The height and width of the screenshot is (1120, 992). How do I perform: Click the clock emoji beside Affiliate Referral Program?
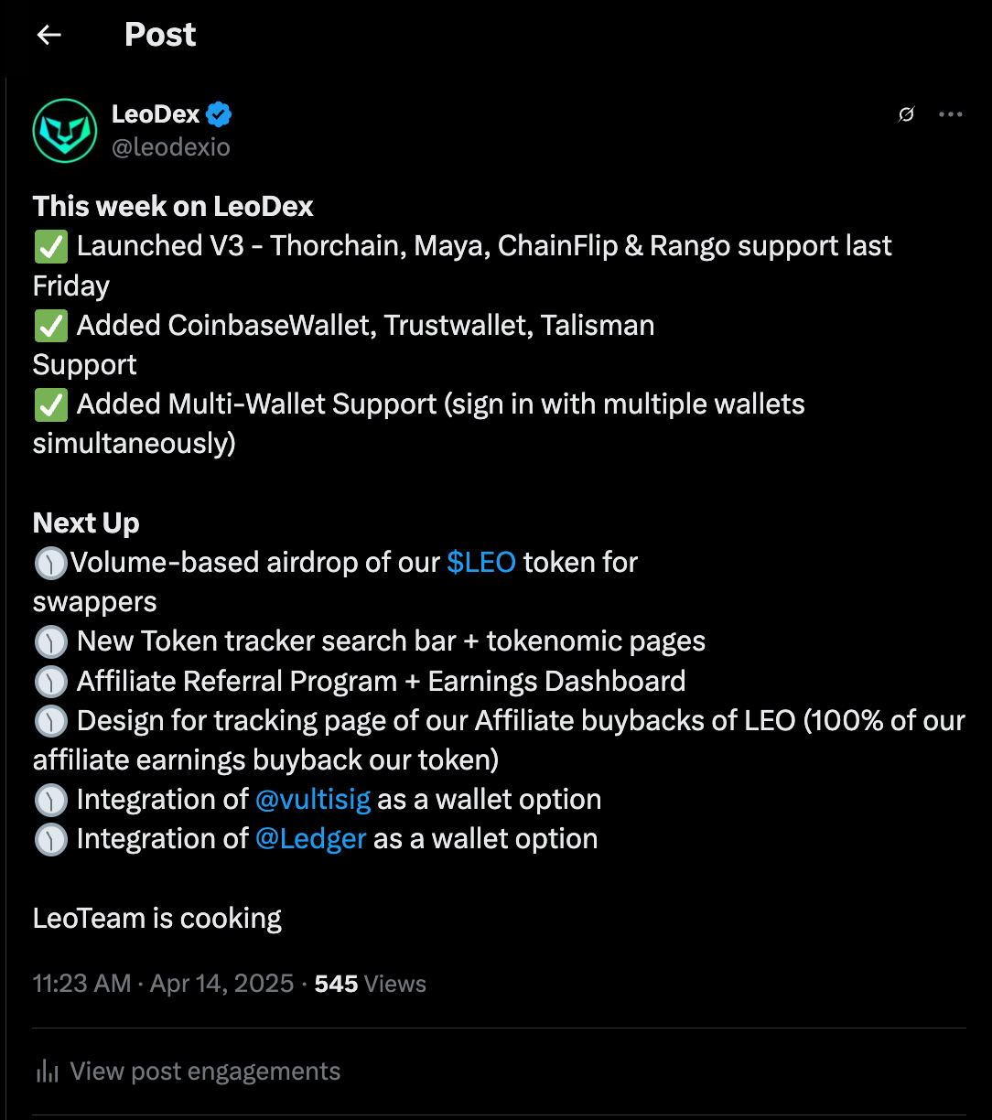[50, 682]
